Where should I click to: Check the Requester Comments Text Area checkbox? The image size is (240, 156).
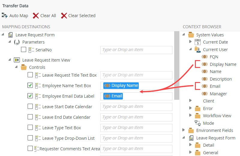click(30, 148)
